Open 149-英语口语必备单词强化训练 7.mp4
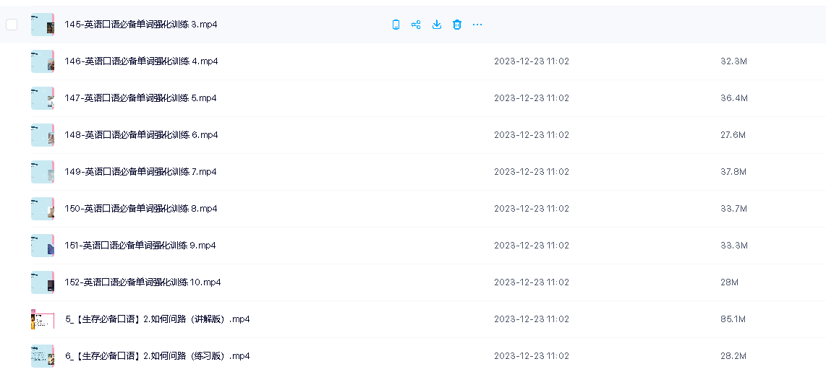The height and width of the screenshot is (372, 826). tap(140, 172)
